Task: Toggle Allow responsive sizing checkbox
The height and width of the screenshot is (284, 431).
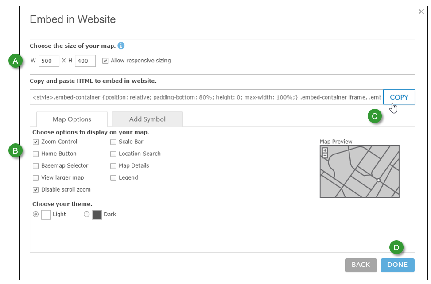Action: pos(105,61)
